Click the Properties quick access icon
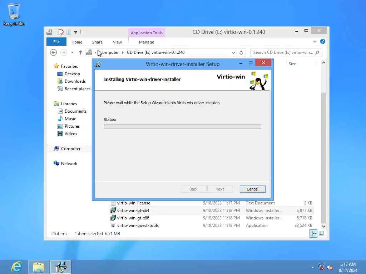Screen dimensions: 366x274 (61, 32)
